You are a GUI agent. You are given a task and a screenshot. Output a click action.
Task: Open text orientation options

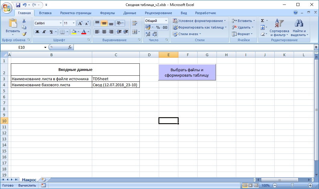[120, 23]
